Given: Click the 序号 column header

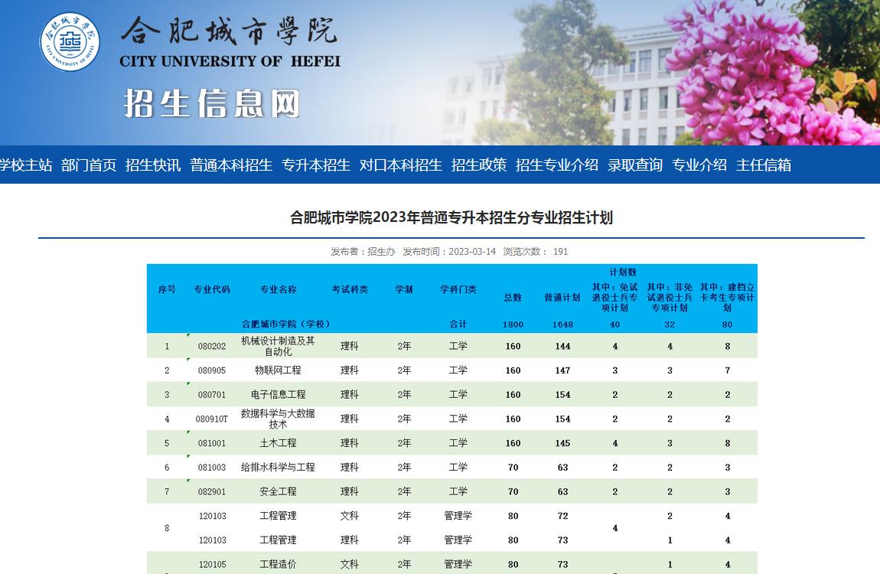Looking at the screenshot, I should pos(167,289).
